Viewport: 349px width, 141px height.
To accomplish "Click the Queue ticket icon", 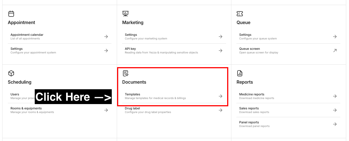I will pyautogui.click(x=240, y=14).
